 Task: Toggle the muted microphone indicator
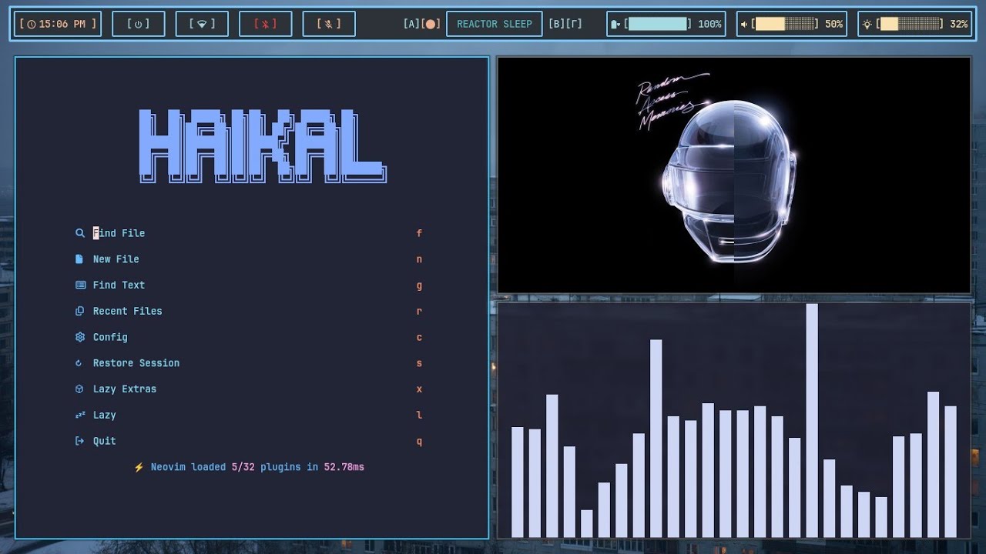point(329,24)
